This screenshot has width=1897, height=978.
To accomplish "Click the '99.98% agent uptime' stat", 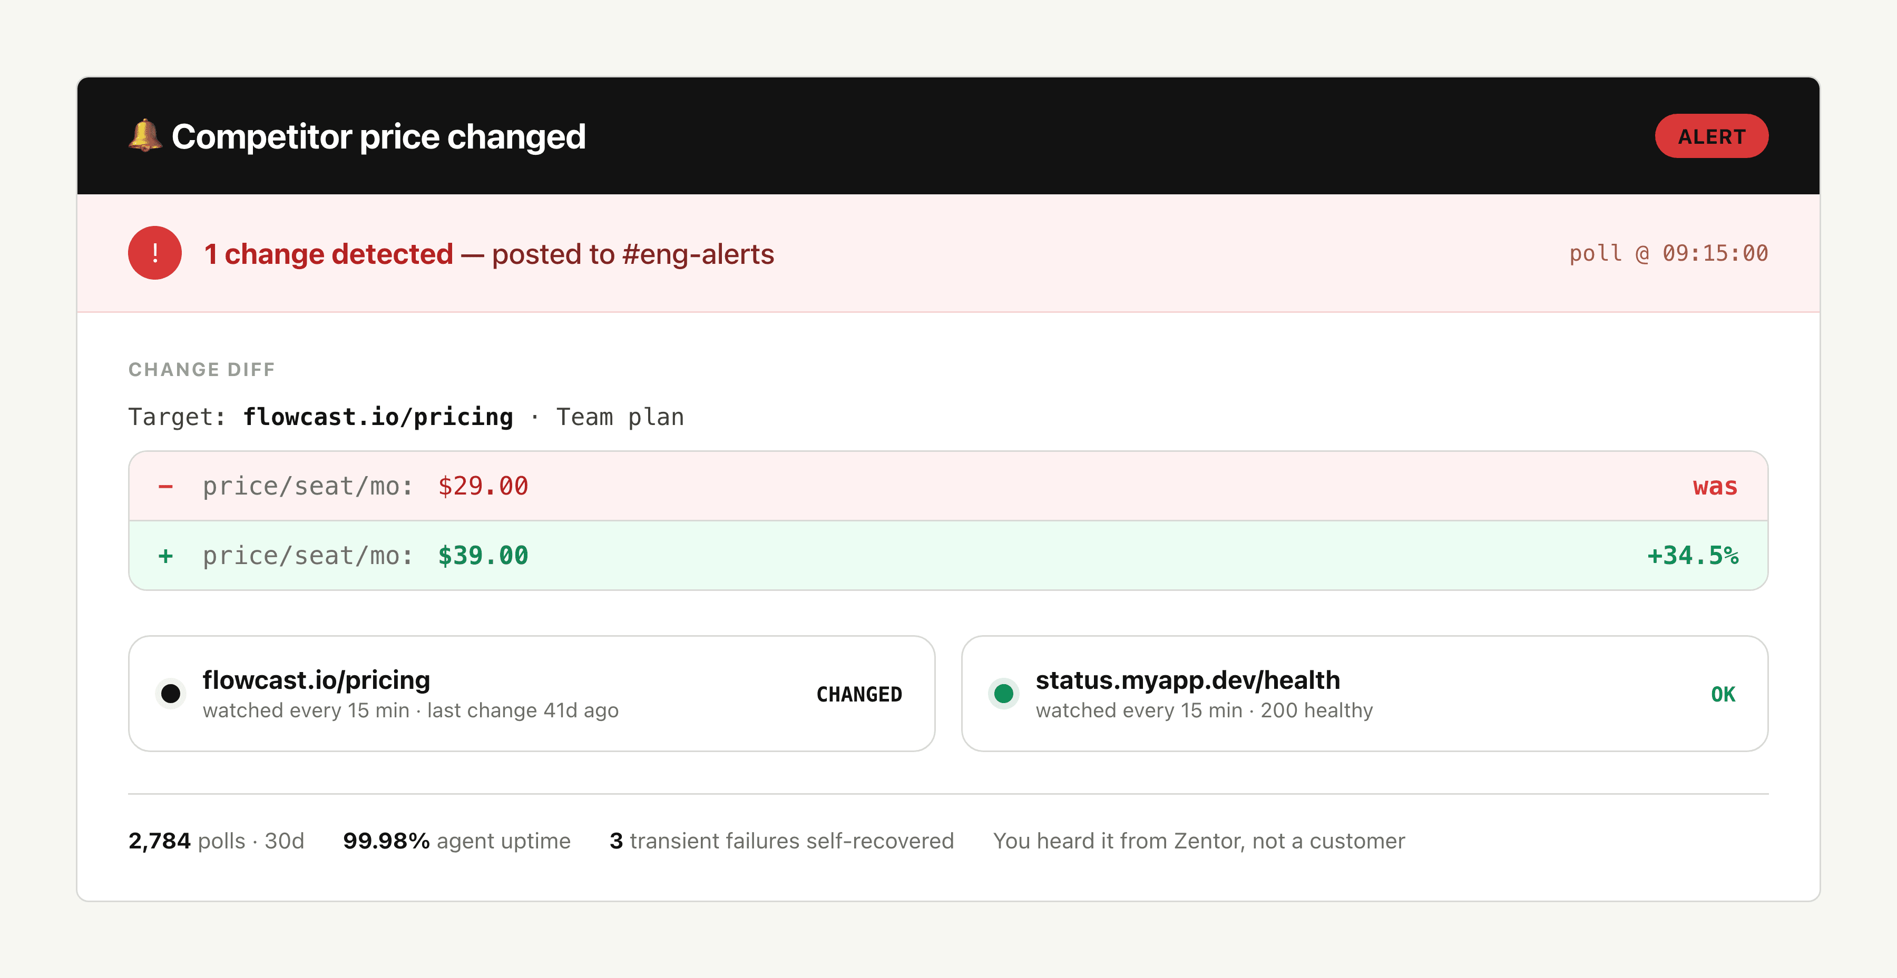I will [456, 841].
